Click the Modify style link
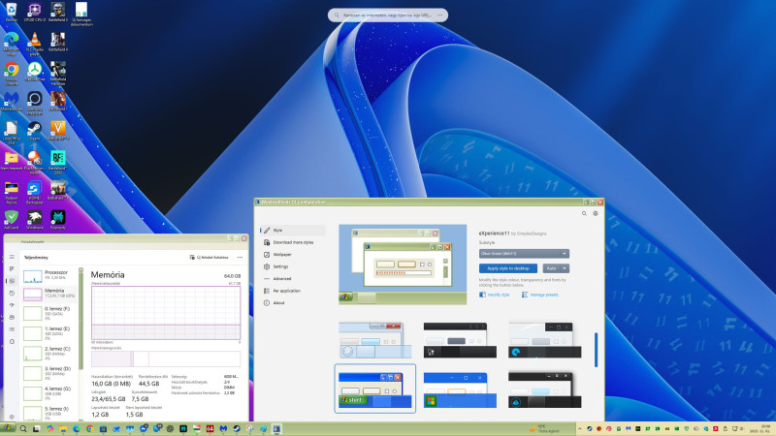The height and width of the screenshot is (436, 776). point(494,295)
